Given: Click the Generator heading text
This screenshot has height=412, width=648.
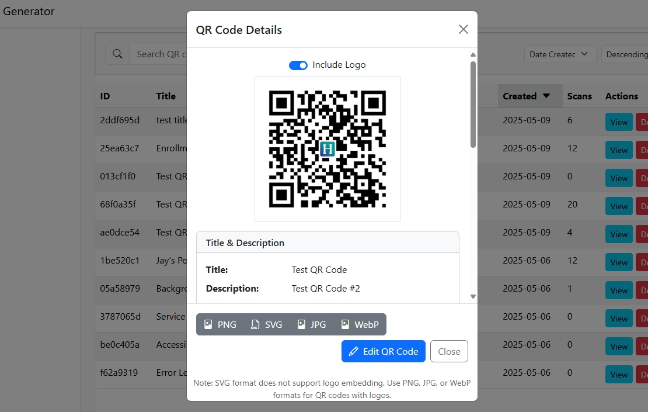Looking at the screenshot, I should [29, 12].
